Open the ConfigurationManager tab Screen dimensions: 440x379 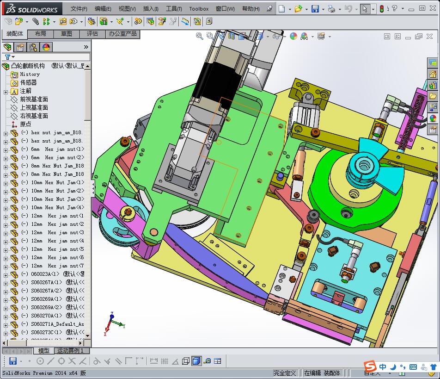tap(33, 47)
